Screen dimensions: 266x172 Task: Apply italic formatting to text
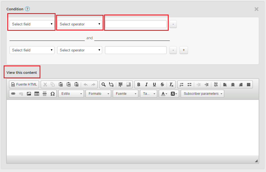(146, 84)
